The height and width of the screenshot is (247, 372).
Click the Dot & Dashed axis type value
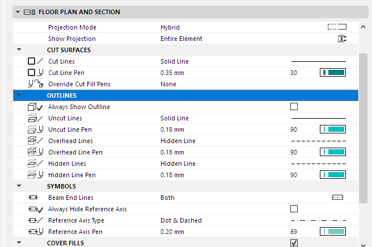point(181,220)
